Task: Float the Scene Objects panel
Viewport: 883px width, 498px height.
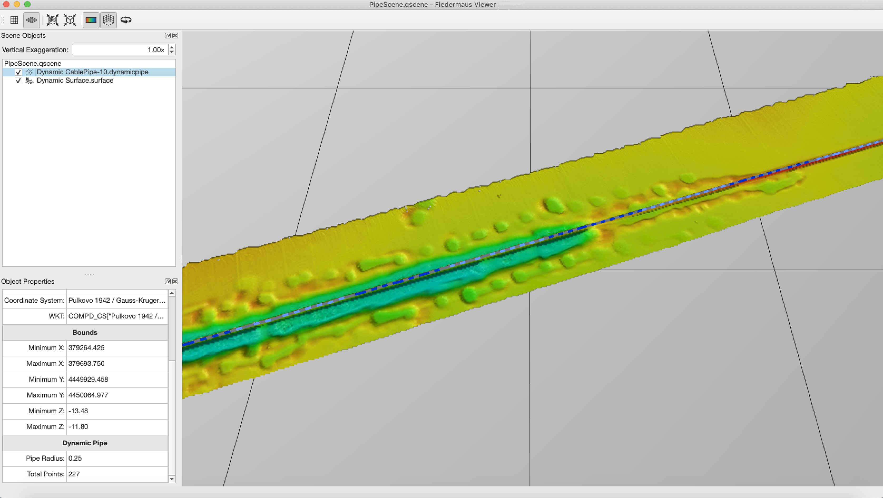Action: coord(168,36)
